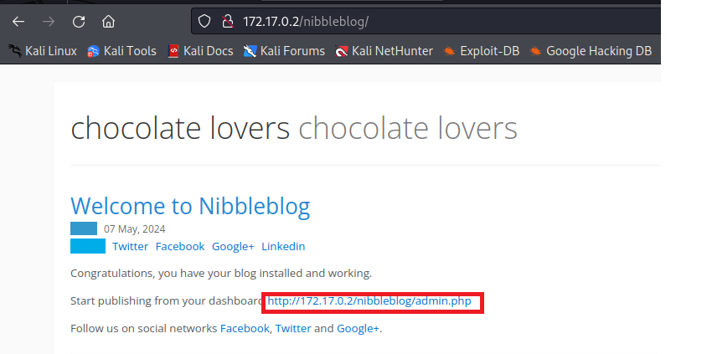Open the tracking protection shield icon
Screen dimensions: 707x354
[x=204, y=21]
